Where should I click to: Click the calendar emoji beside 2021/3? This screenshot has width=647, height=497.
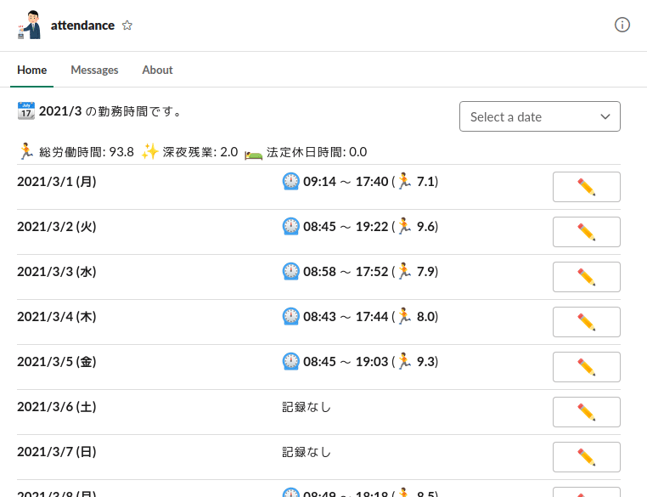pos(26,110)
